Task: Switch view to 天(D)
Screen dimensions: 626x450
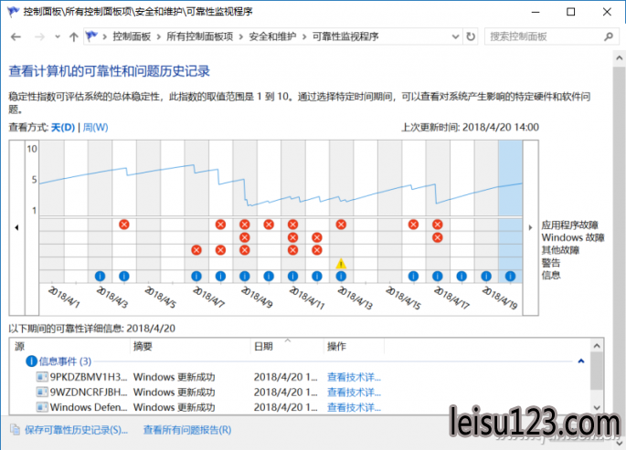Action: point(63,128)
